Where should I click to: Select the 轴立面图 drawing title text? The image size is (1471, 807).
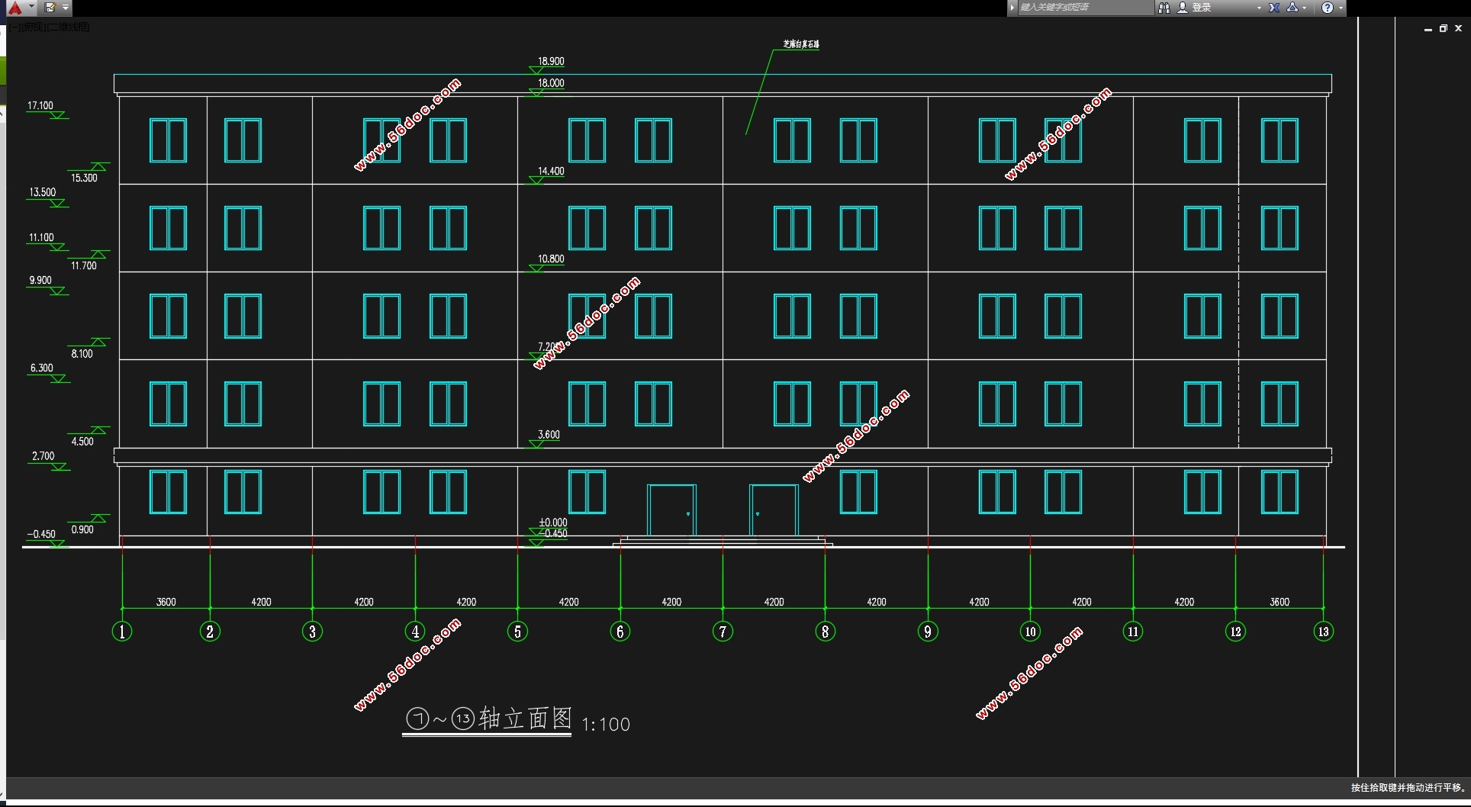(x=526, y=719)
